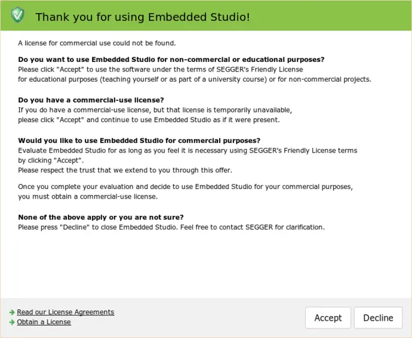Click the "Thank you for using Embedded Studio!" title
412x338 pixels.
pyautogui.click(x=142, y=17)
